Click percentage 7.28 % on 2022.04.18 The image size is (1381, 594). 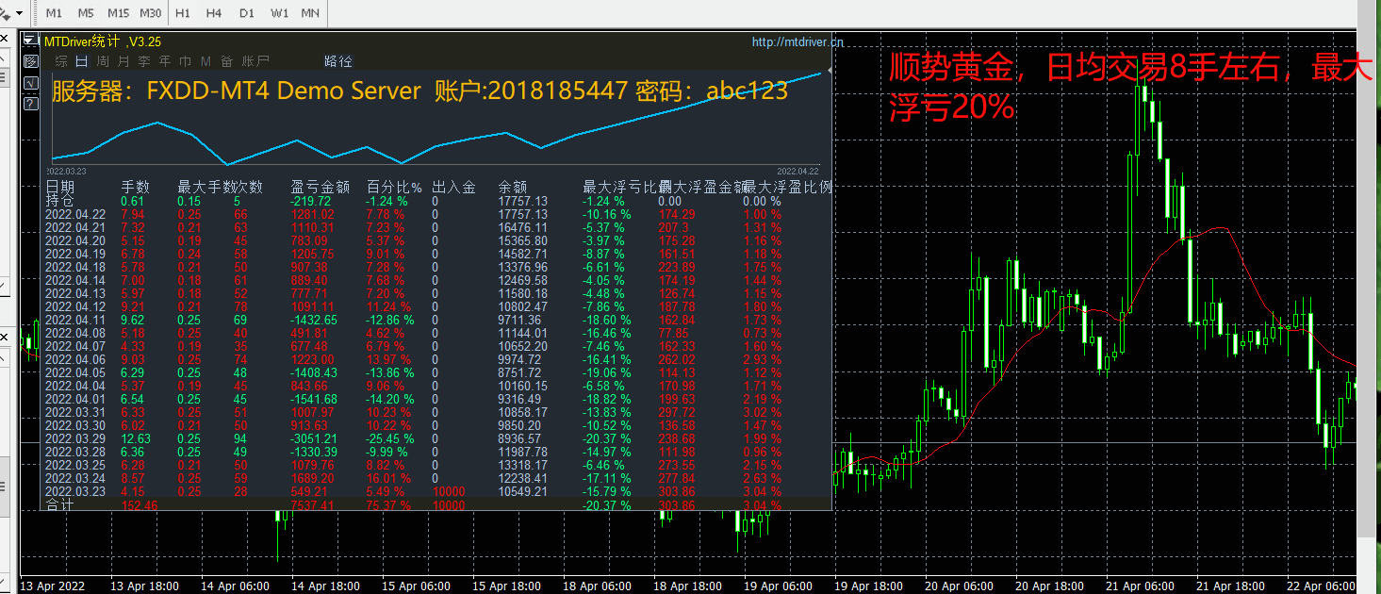385,267
